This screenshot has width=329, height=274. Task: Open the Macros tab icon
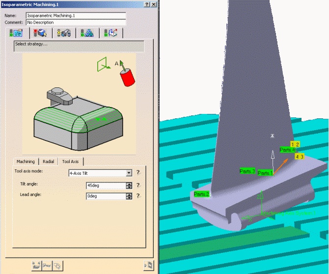[110, 33]
